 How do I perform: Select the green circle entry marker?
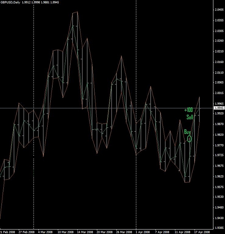189,139
